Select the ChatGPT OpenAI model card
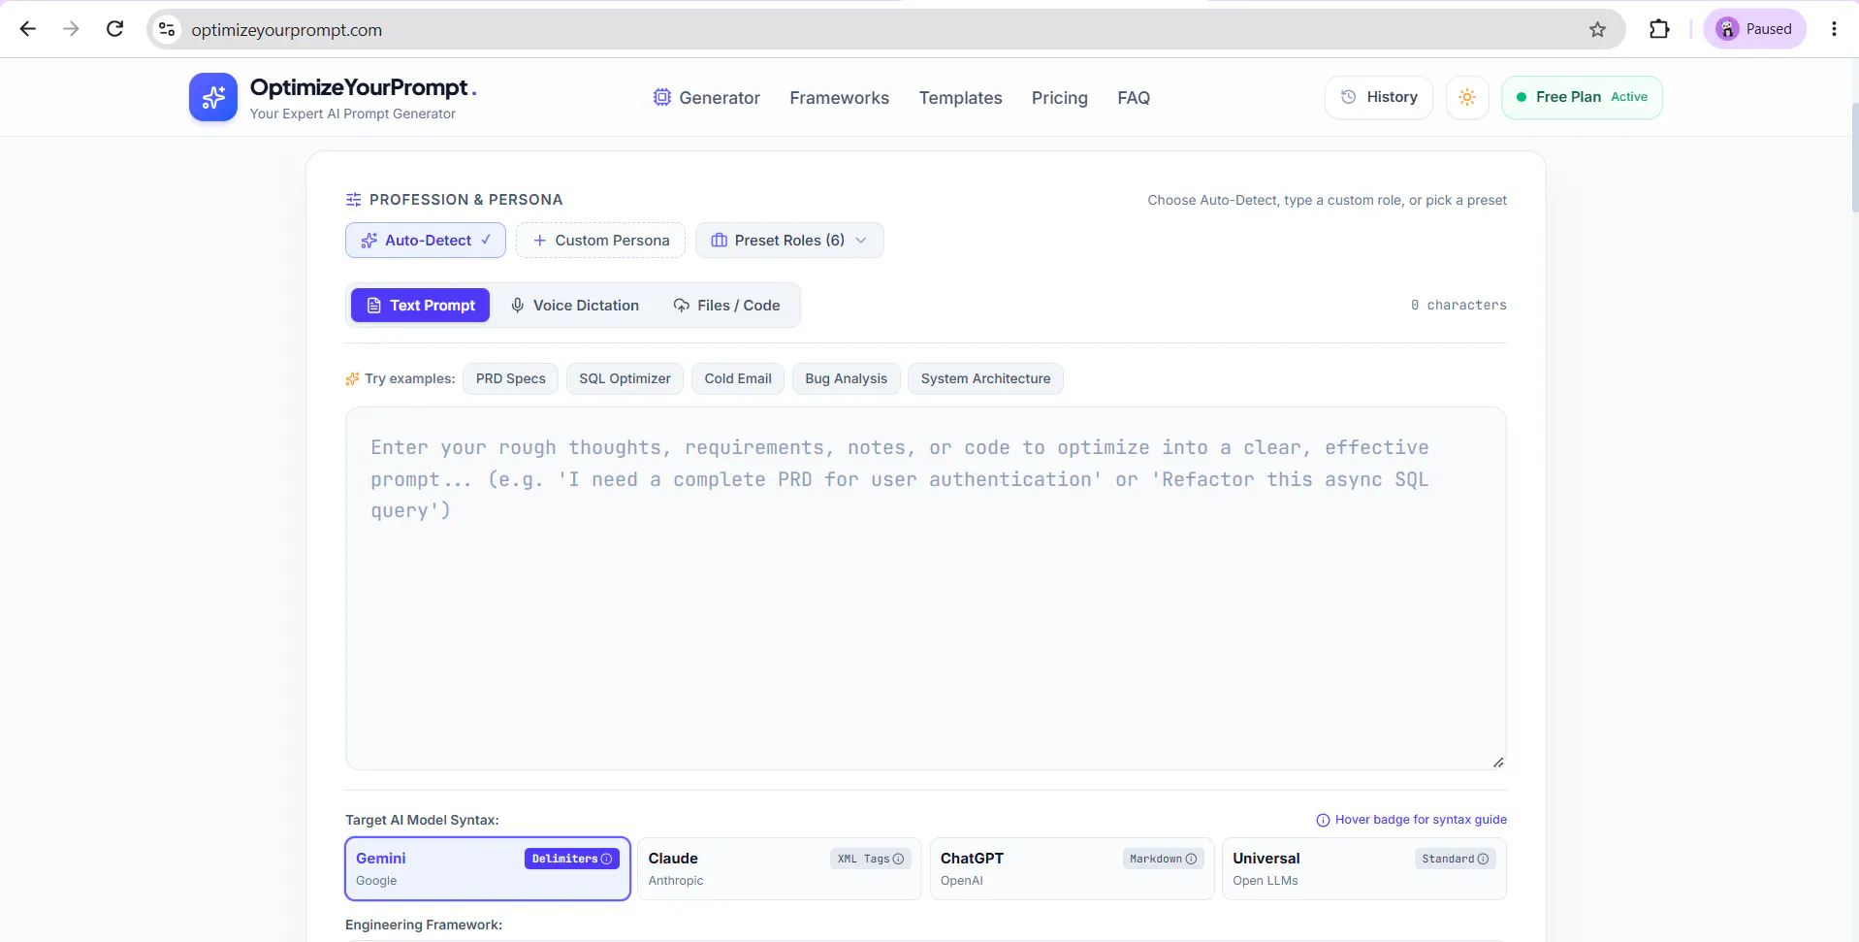The image size is (1859, 942). [x=1072, y=868]
